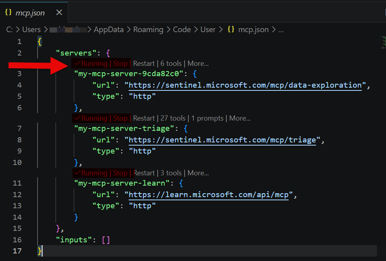This screenshot has width=386, height=261.
Task: View the 1 prompts entry
Action: [208, 118]
